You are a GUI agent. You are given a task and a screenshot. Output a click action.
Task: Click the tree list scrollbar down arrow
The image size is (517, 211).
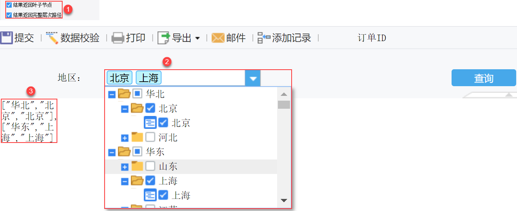pyautogui.click(x=284, y=200)
